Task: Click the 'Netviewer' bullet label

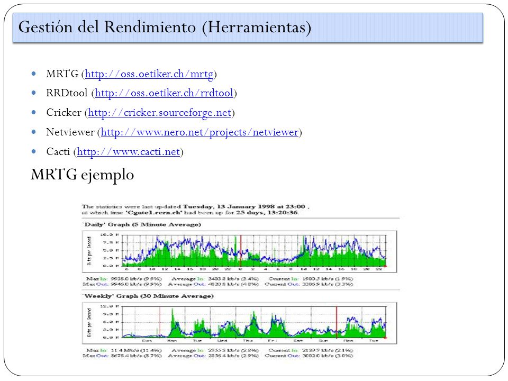Action: [70, 132]
